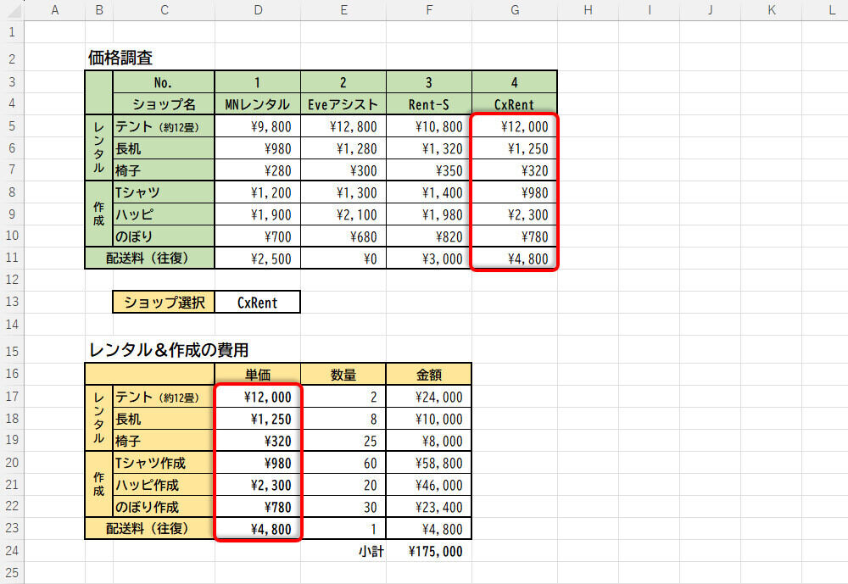This screenshot has width=848, height=584.
Task: Select the ¥0 shipping cell
Action: click(343, 258)
